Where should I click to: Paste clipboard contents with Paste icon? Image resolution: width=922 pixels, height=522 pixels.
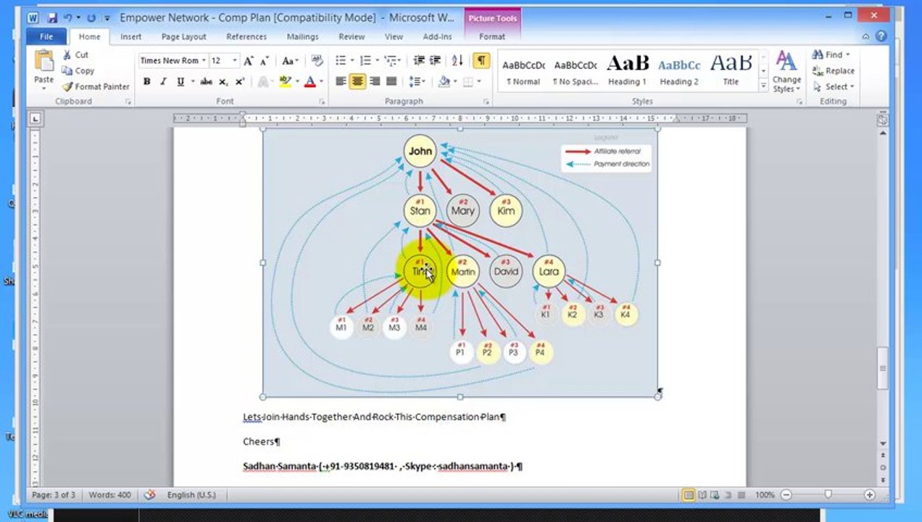pos(43,60)
